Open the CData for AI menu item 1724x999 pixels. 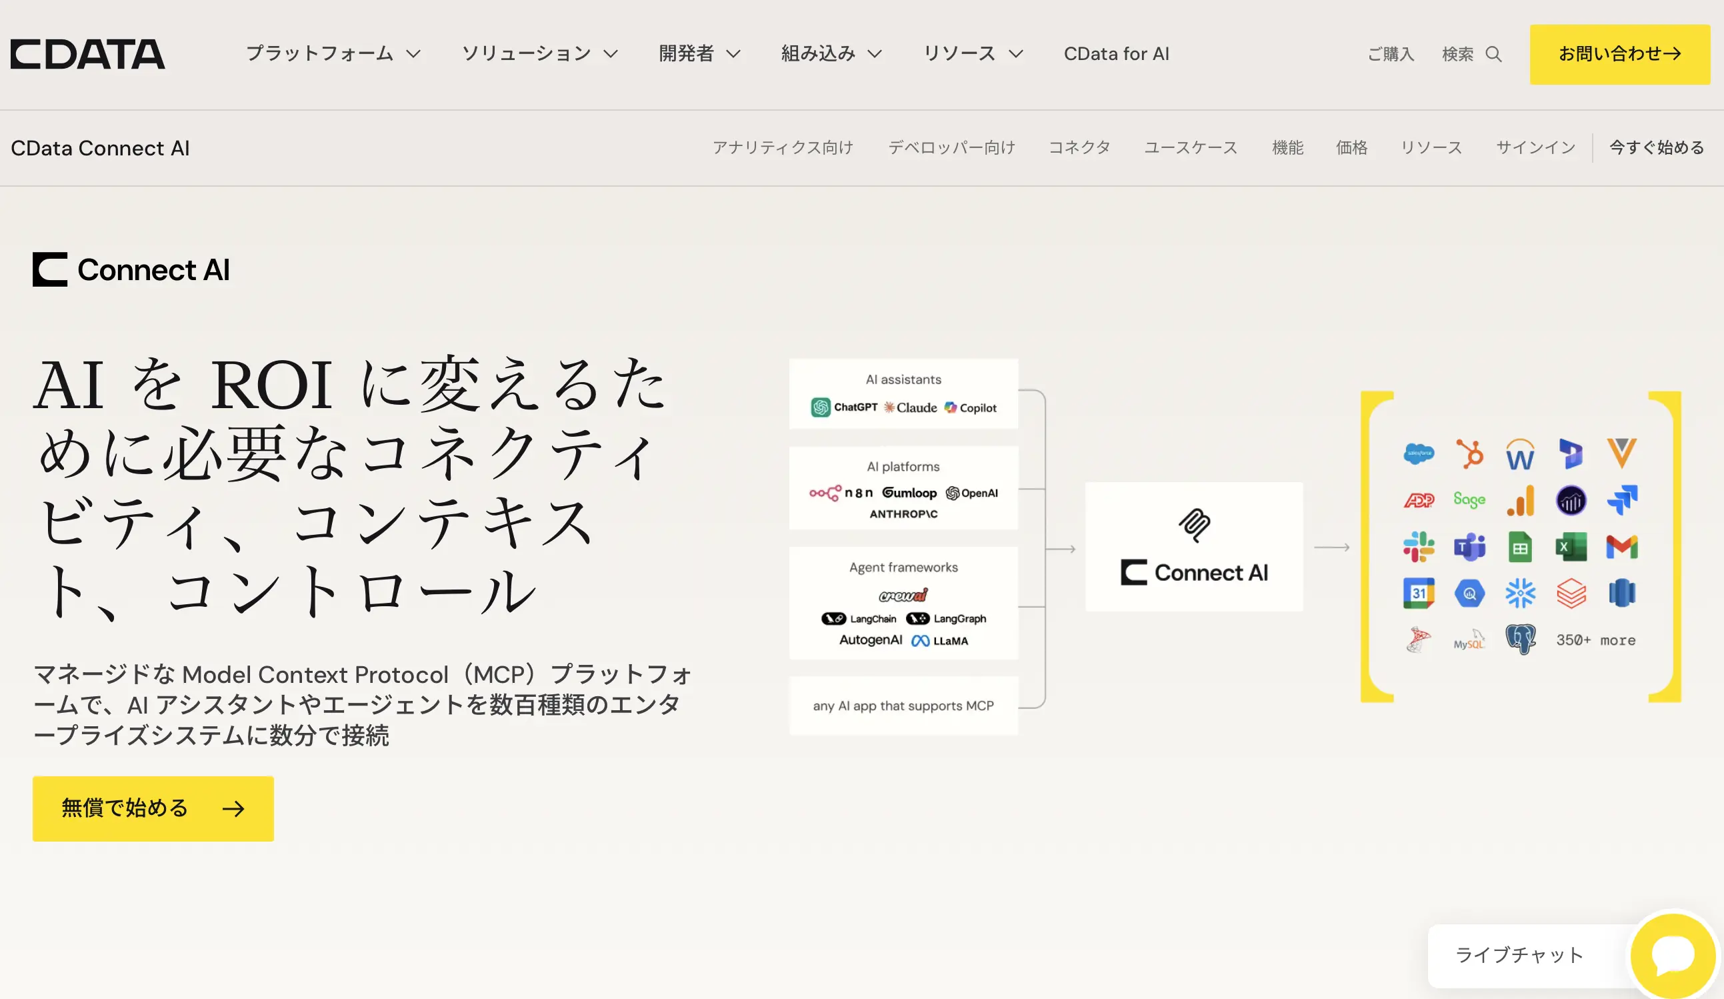(x=1116, y=54)
